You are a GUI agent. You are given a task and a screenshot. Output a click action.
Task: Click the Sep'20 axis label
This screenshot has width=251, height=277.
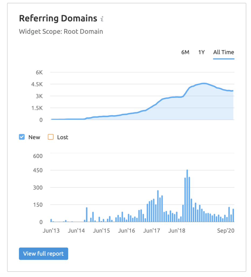coord(226,231)
